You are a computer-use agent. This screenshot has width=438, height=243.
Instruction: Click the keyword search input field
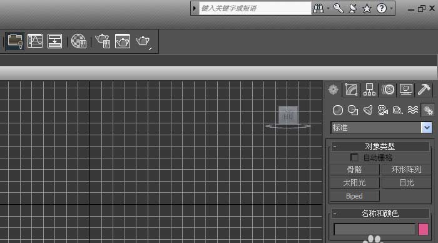255,8
